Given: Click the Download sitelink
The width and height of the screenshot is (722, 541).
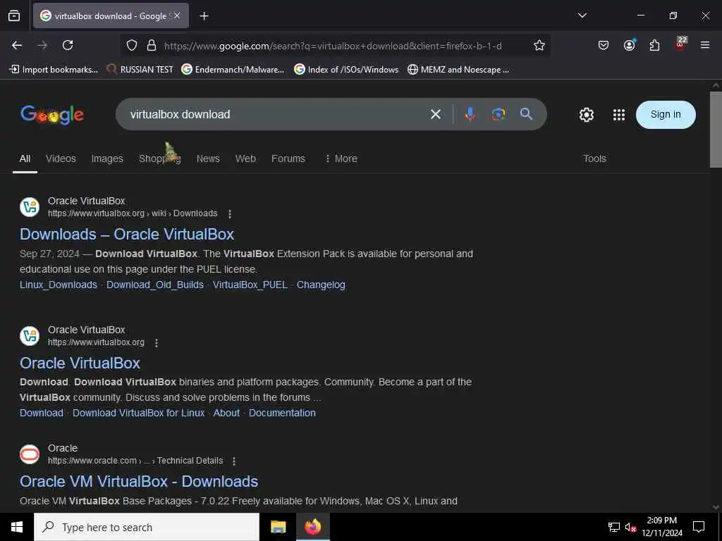Looking at the screenshot, I should (42, 413).
